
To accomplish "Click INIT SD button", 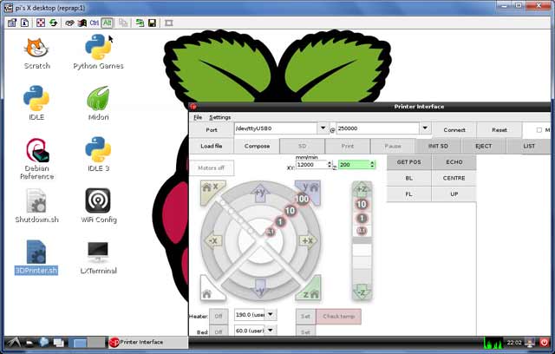I will 438,146.
